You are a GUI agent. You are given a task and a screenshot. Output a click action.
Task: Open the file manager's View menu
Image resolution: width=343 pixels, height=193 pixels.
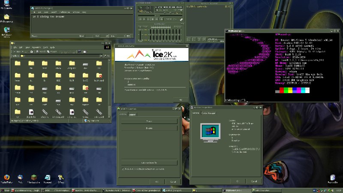coord(27,47)
